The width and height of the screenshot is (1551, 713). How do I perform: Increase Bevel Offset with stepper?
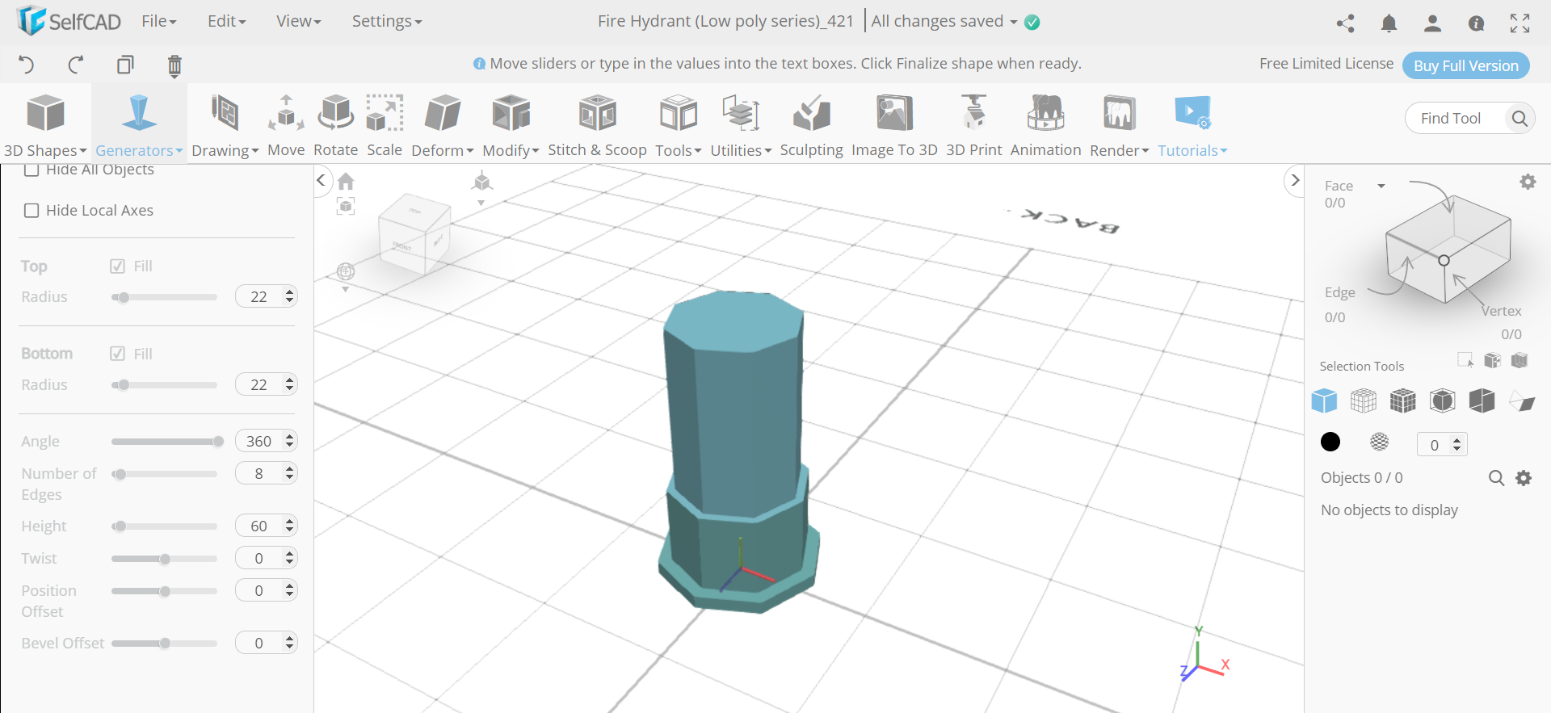pyautogui.click(x=290, y=638)
